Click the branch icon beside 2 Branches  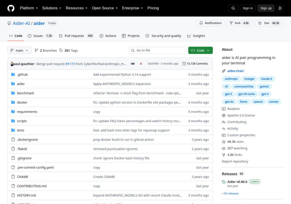click(36, 50)
